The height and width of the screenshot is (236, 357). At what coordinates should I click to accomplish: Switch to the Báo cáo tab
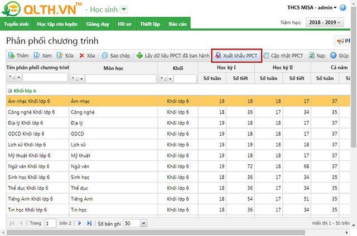coord(177,24)
